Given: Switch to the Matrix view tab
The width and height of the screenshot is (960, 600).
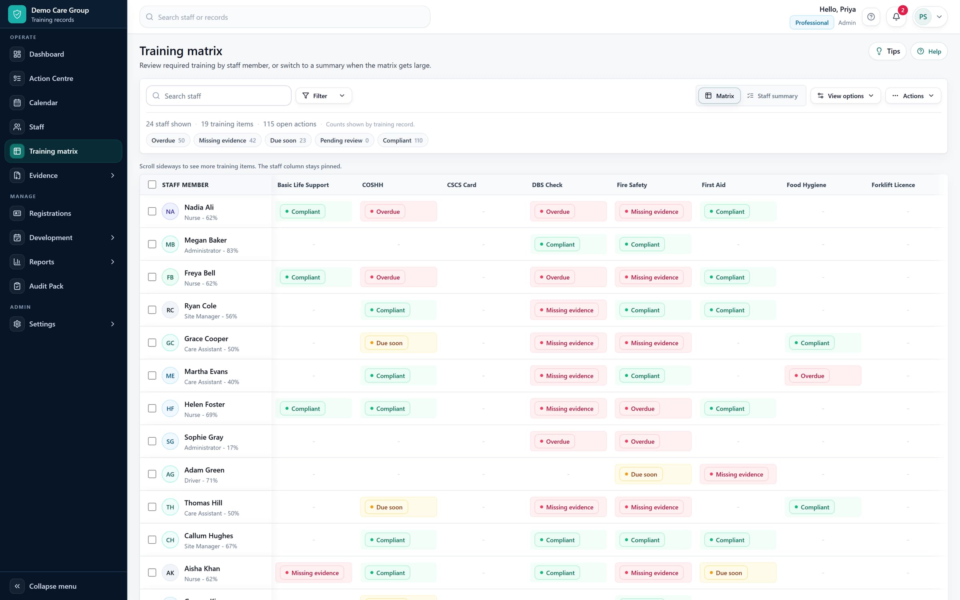Looking at the screenshot, I should tap(719, 96).
